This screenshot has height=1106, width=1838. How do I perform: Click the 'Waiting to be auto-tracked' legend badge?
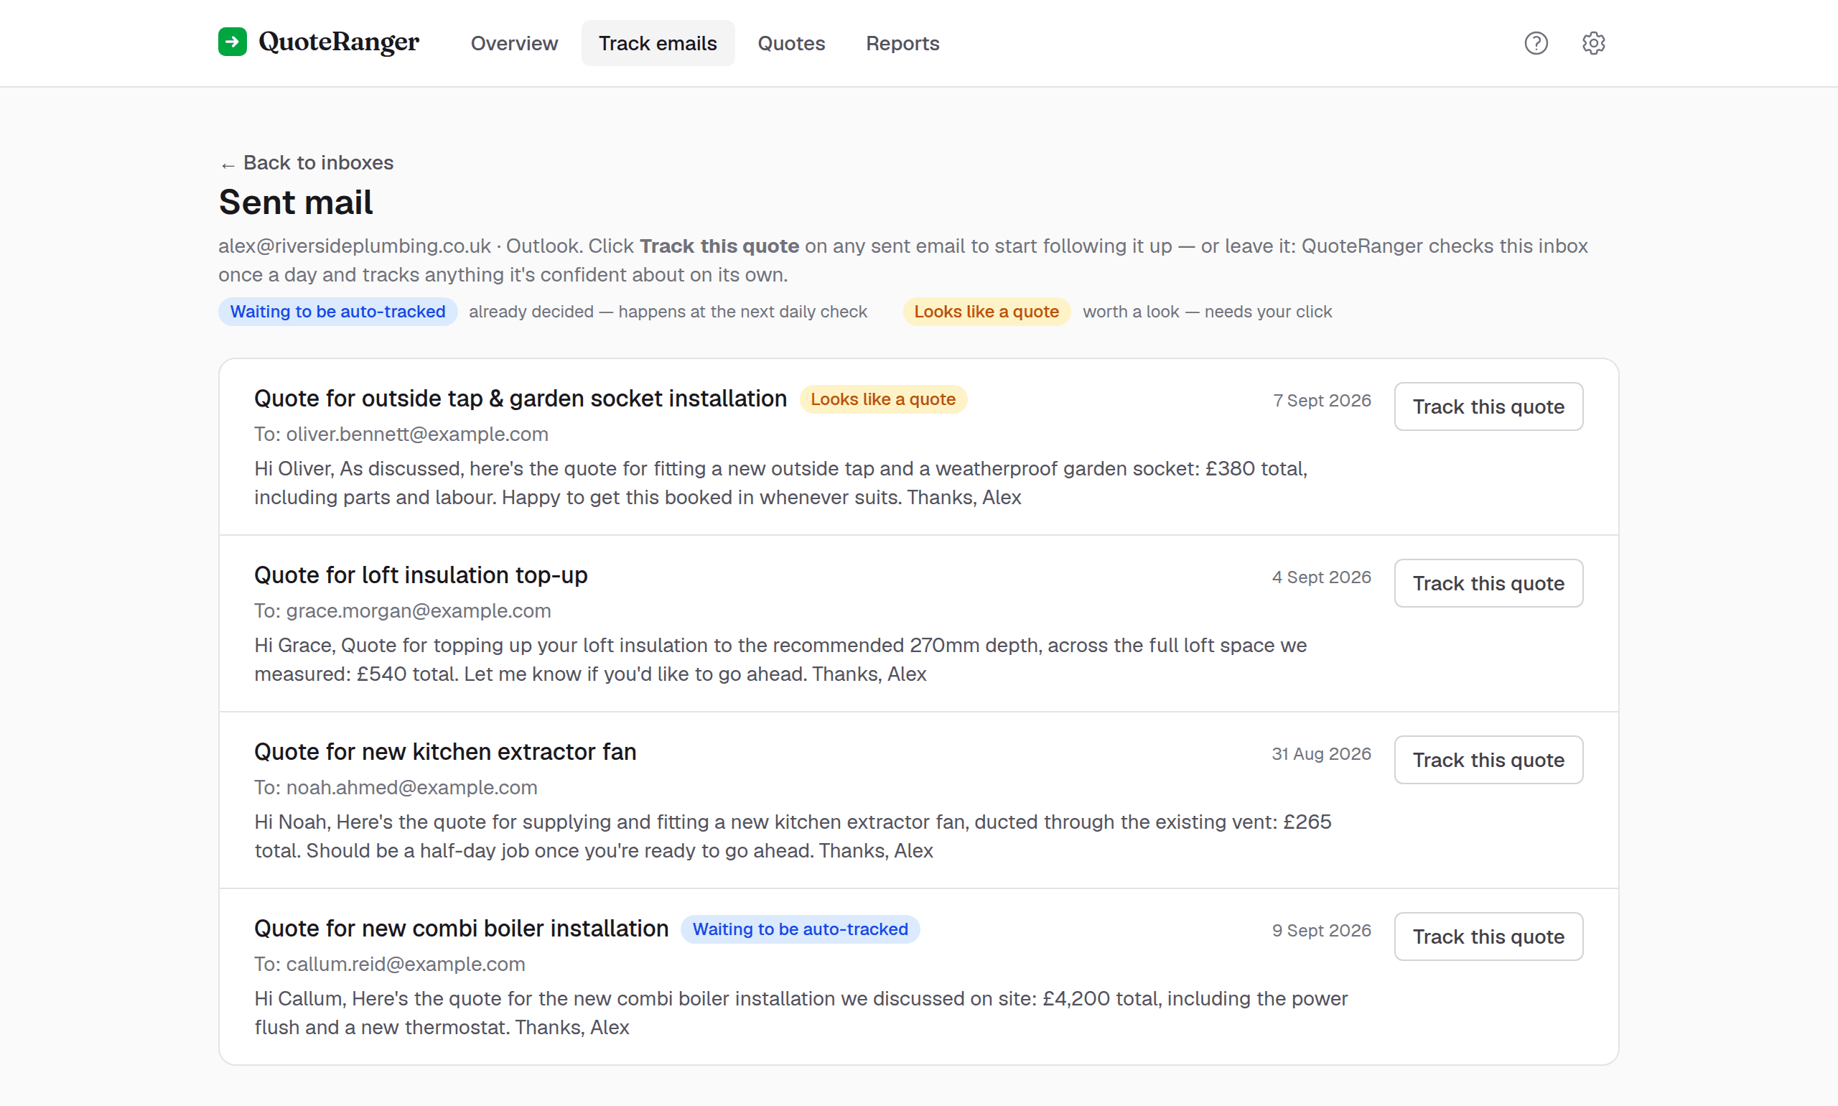pos(337,312)
